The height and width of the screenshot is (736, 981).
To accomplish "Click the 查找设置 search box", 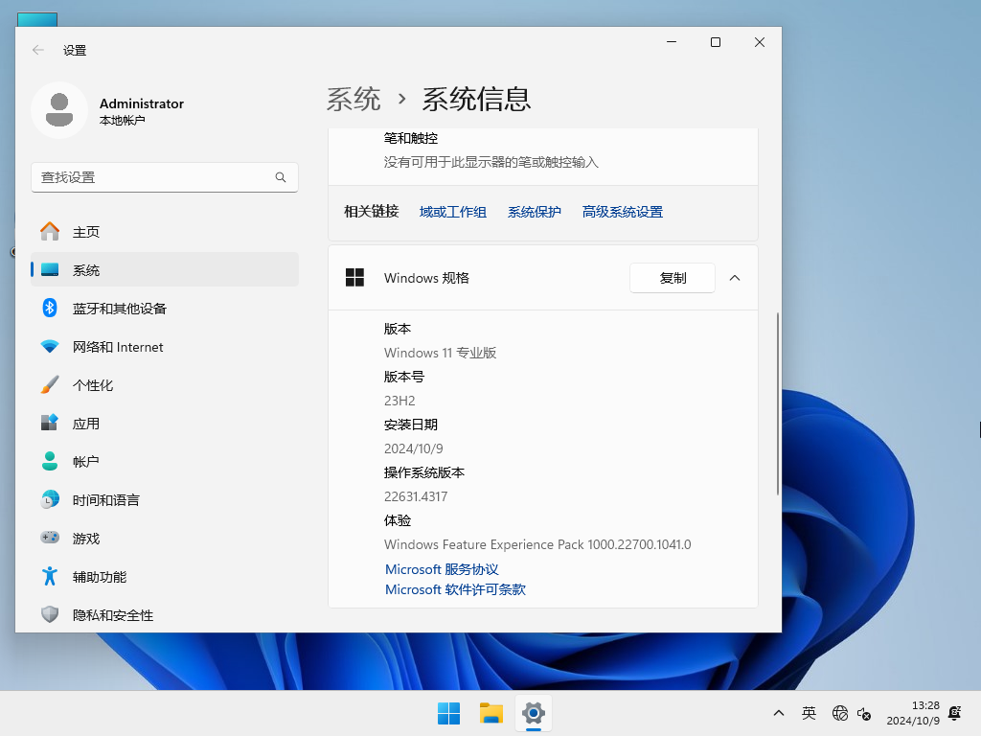I will click(x=164, y=177).
